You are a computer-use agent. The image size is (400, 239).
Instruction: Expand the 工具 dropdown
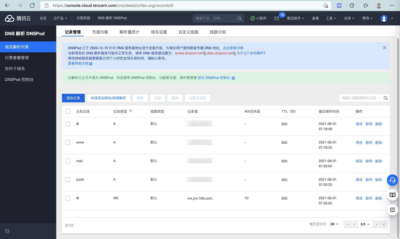click(331, 18)
